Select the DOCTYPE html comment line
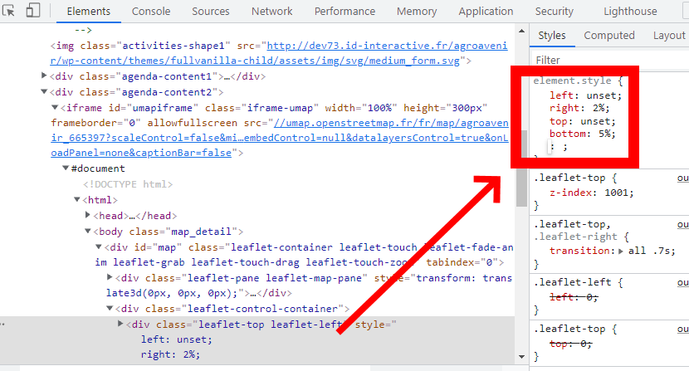The image size is (689, 371). 128,184
